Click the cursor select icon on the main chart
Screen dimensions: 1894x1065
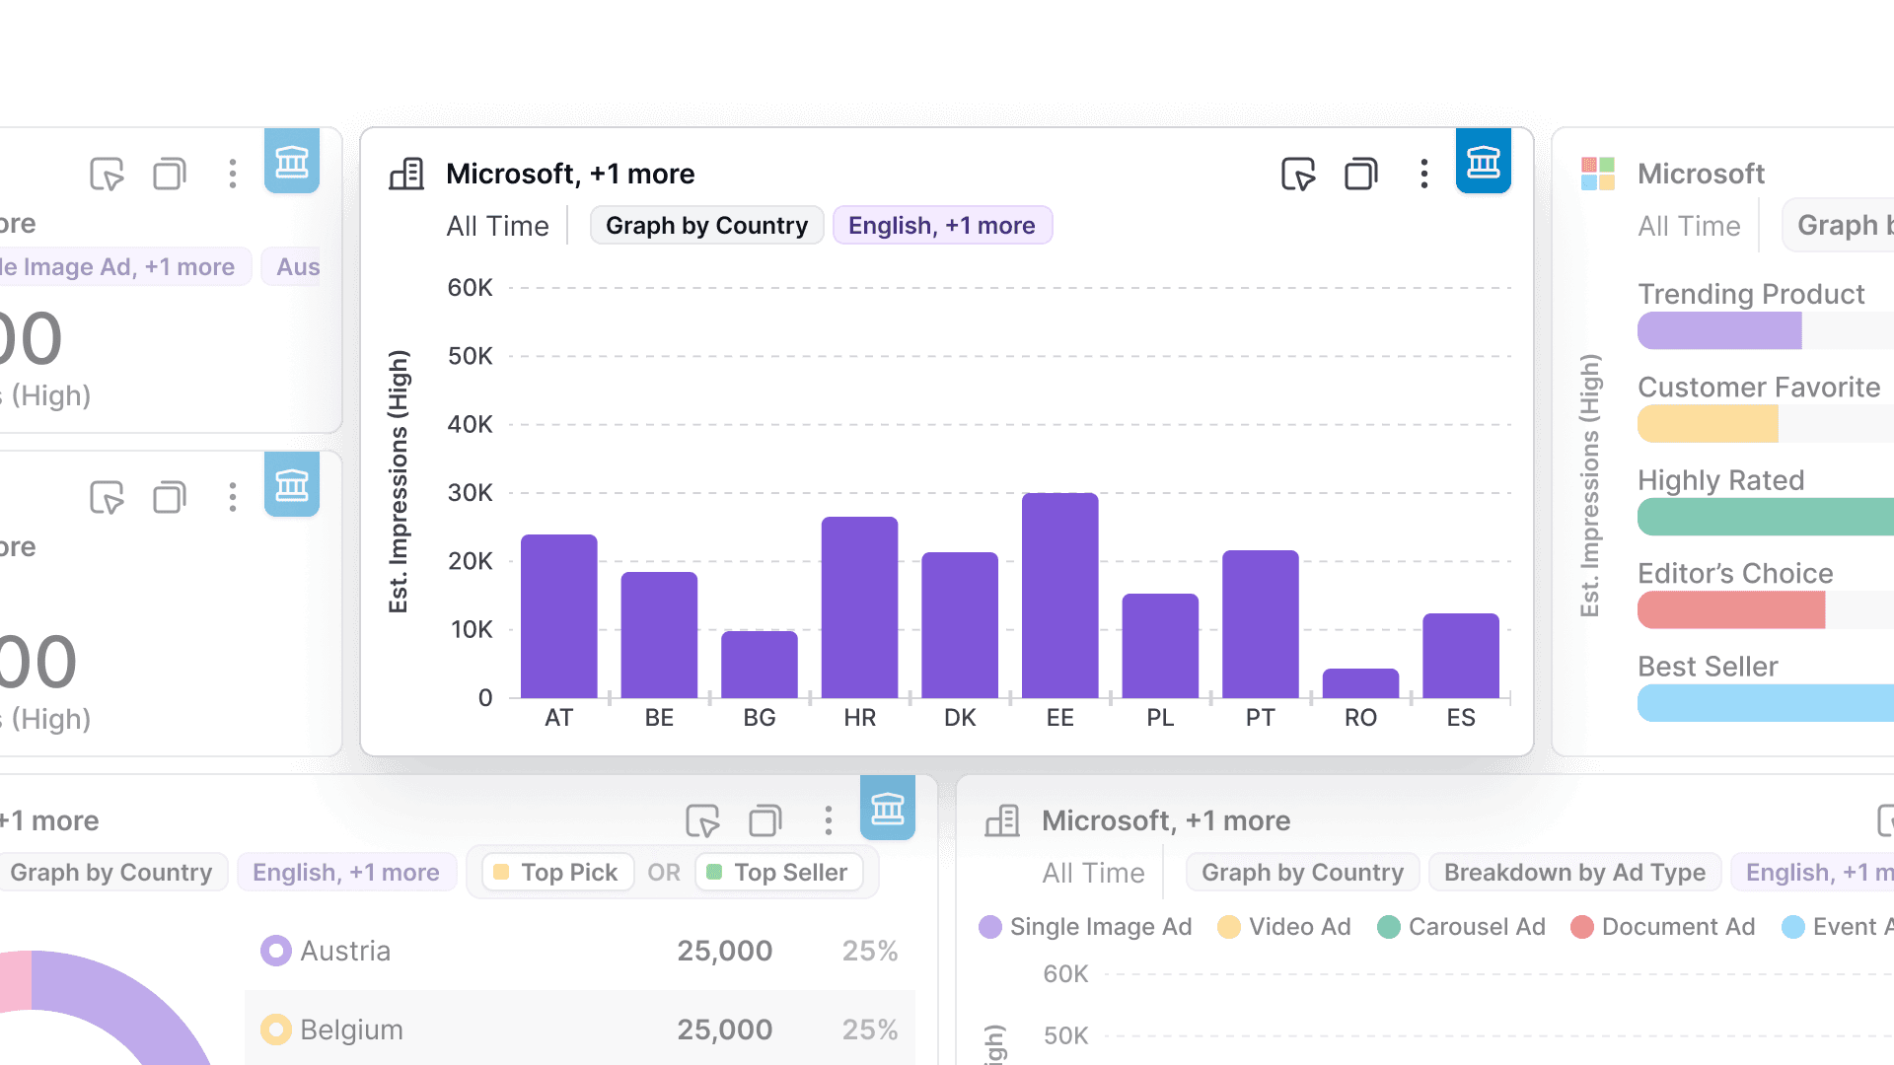(x=1298, y=174)
